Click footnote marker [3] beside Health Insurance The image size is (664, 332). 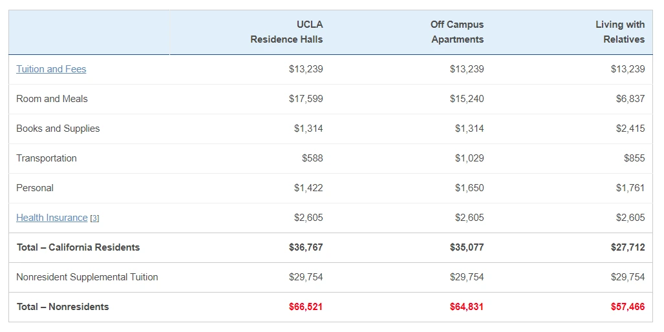pos(94,218)
